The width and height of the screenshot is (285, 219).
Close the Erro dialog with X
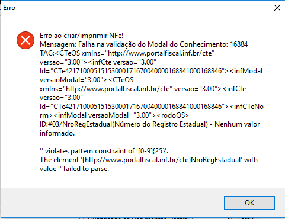tap(277, 8)
